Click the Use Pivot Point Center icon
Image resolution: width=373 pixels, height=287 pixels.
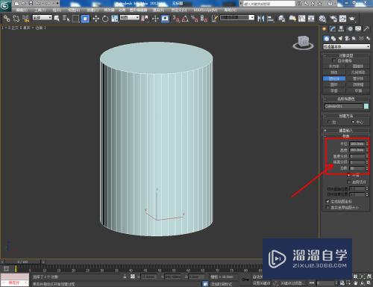[x=145, y=19]
